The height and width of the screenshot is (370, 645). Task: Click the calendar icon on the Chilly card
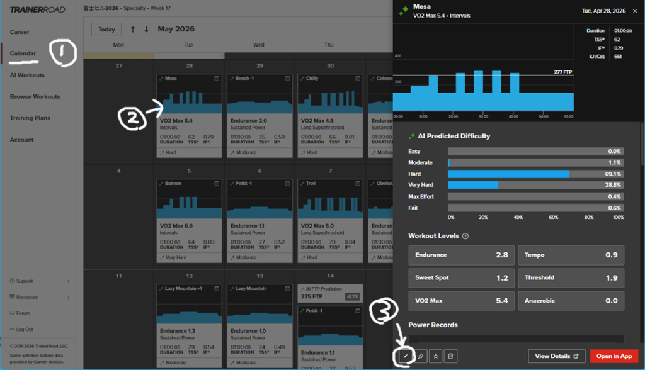(x=358, y=79)
